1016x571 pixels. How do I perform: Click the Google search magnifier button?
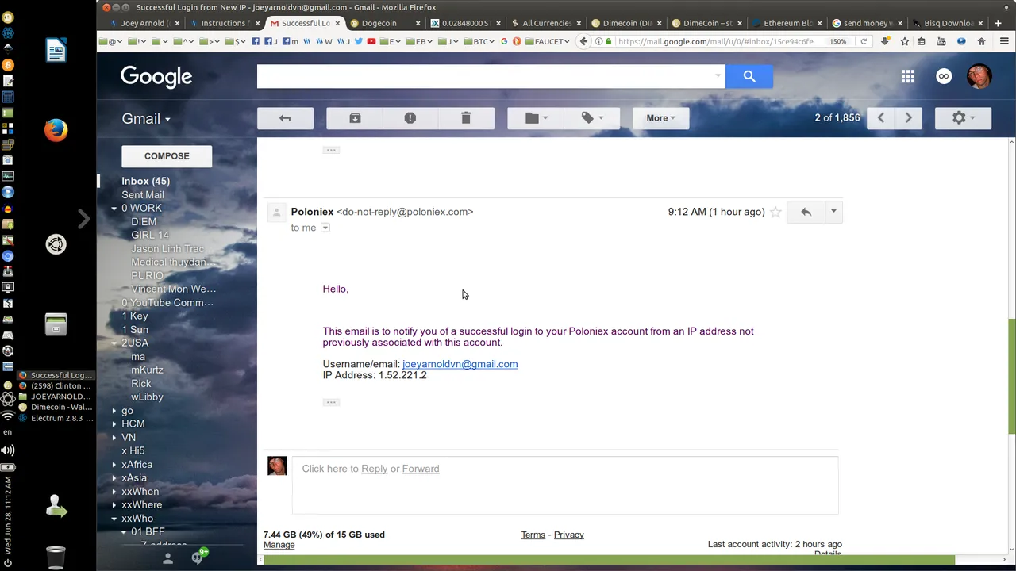pyautogui.click(x=749, y=76)
